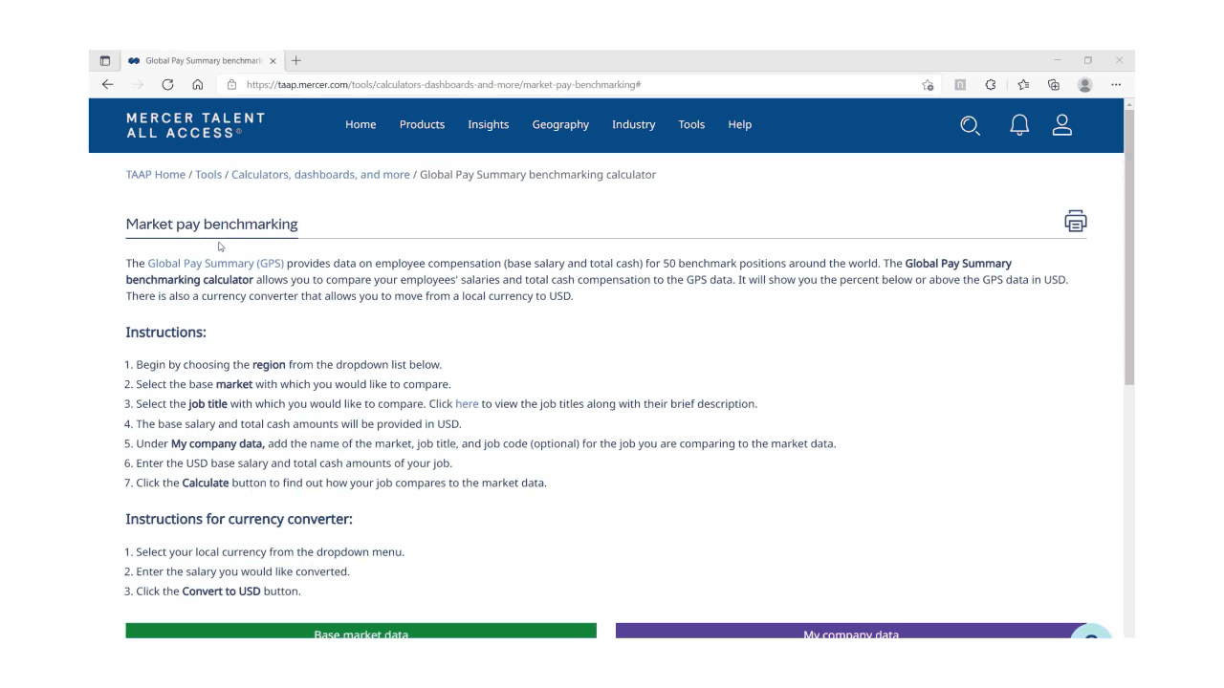Open the Tools menu in the navigation bar

click(691, 124)
